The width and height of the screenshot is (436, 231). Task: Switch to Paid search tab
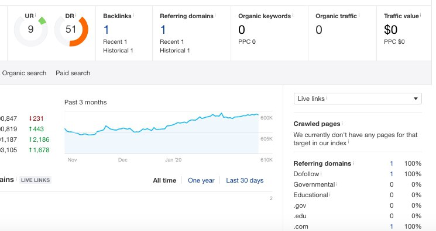coord(73,73)
